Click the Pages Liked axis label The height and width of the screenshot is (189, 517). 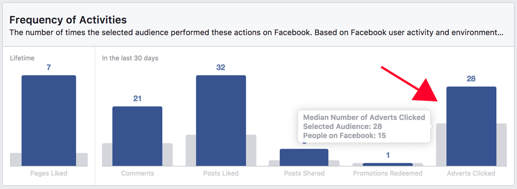coord(49,173)
